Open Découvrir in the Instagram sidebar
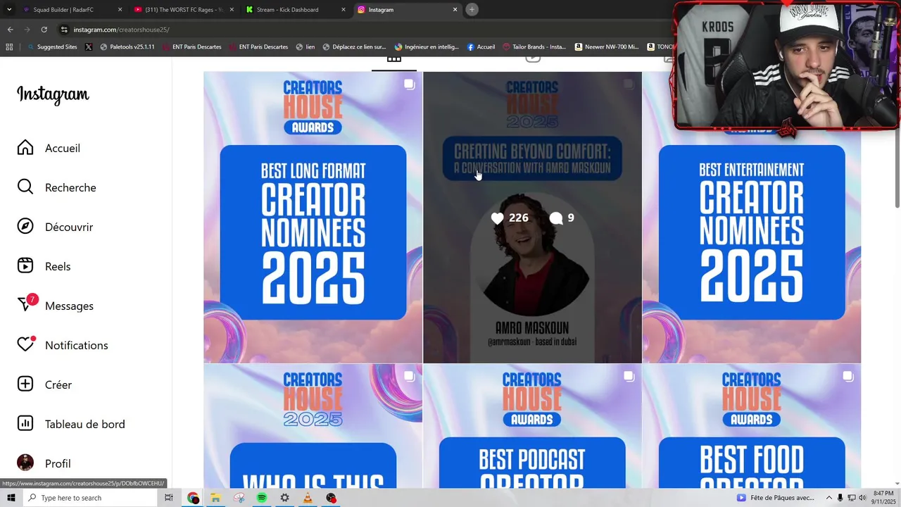 56,227
